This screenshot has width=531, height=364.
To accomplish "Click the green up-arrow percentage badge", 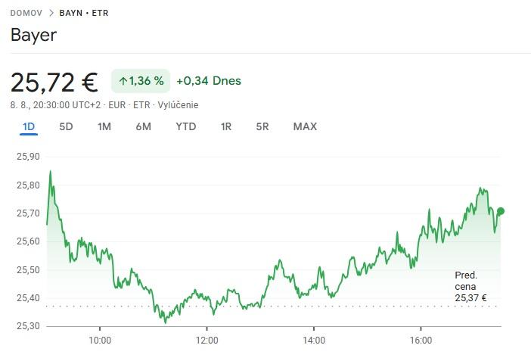I will (141, 81).
